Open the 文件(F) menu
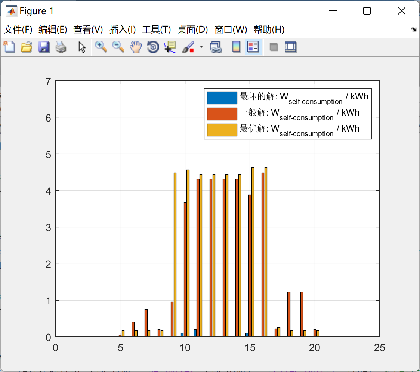 (18, 30)
